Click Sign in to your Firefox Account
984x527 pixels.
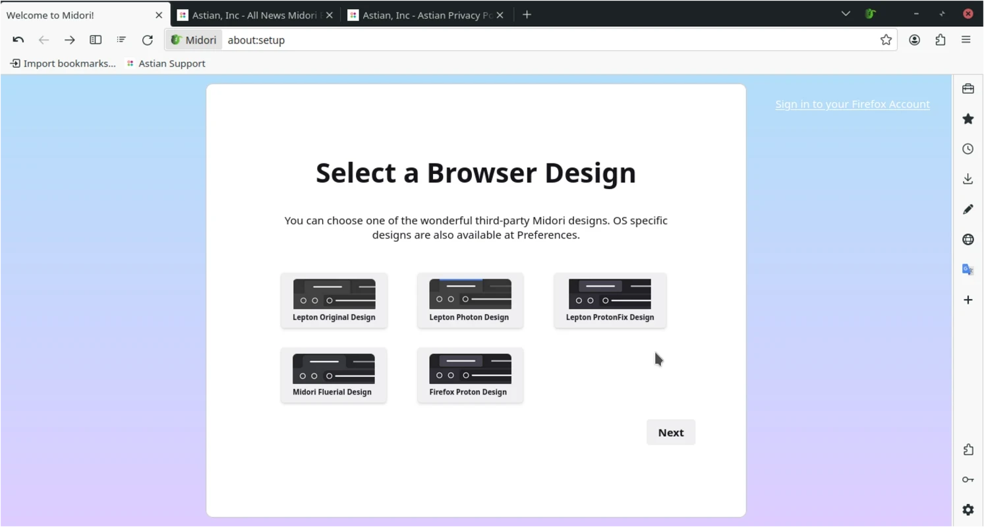point(853,104)
